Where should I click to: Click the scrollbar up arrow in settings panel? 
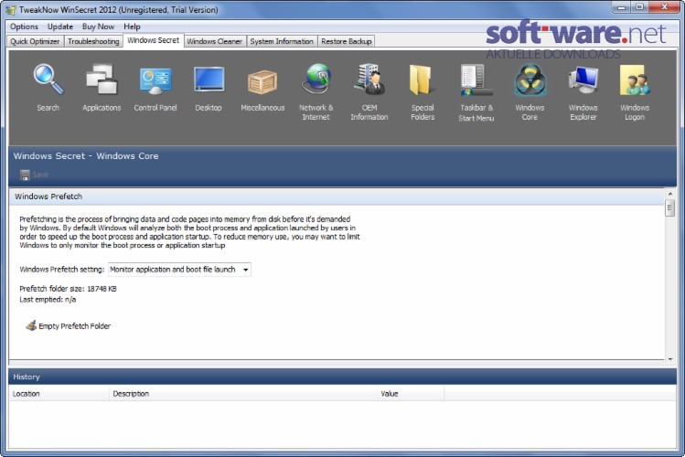[x=670, y=194]
